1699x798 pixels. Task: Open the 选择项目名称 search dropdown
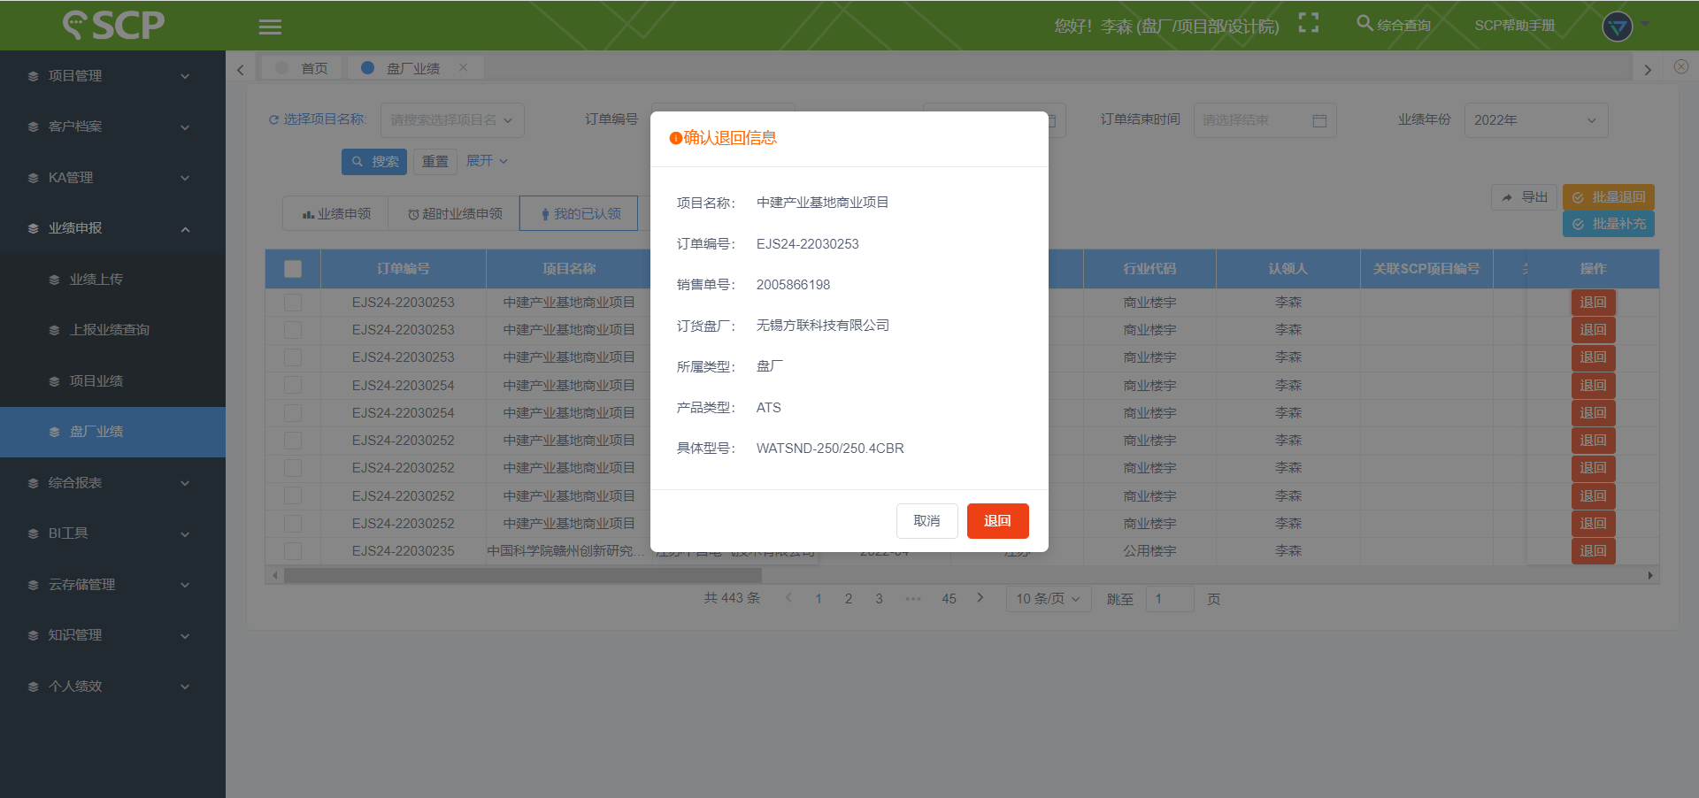(452, 120)
